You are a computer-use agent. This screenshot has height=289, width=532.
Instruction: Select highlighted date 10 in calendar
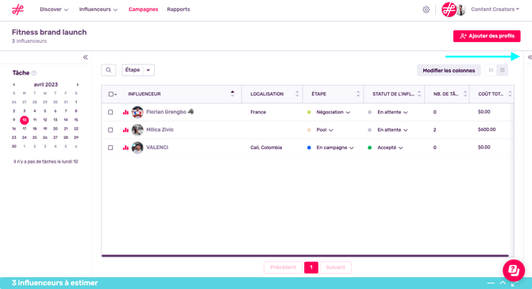coord(24,120)
